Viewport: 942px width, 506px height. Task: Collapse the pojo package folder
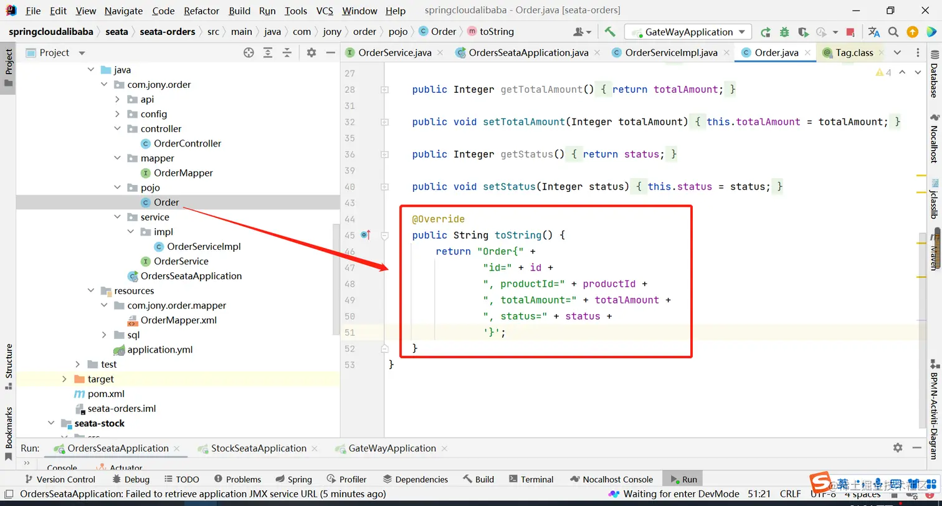click(x=117, y=188)
